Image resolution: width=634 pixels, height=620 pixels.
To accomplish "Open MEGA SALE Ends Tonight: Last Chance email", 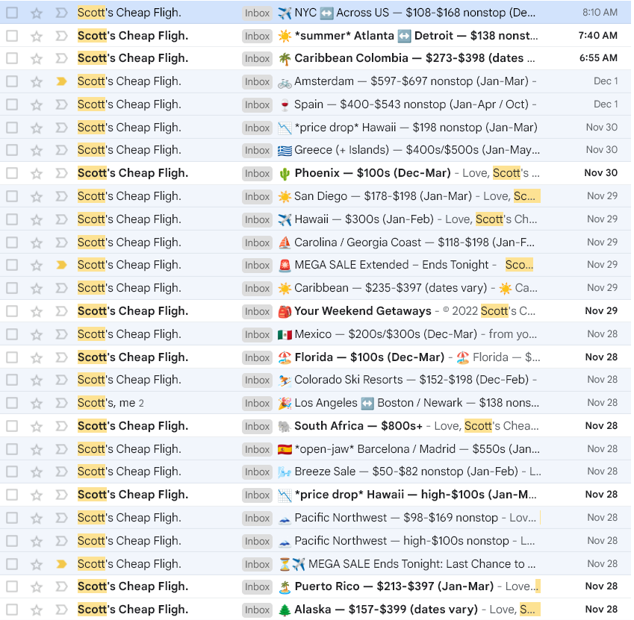I will click(x=315, y=564).
